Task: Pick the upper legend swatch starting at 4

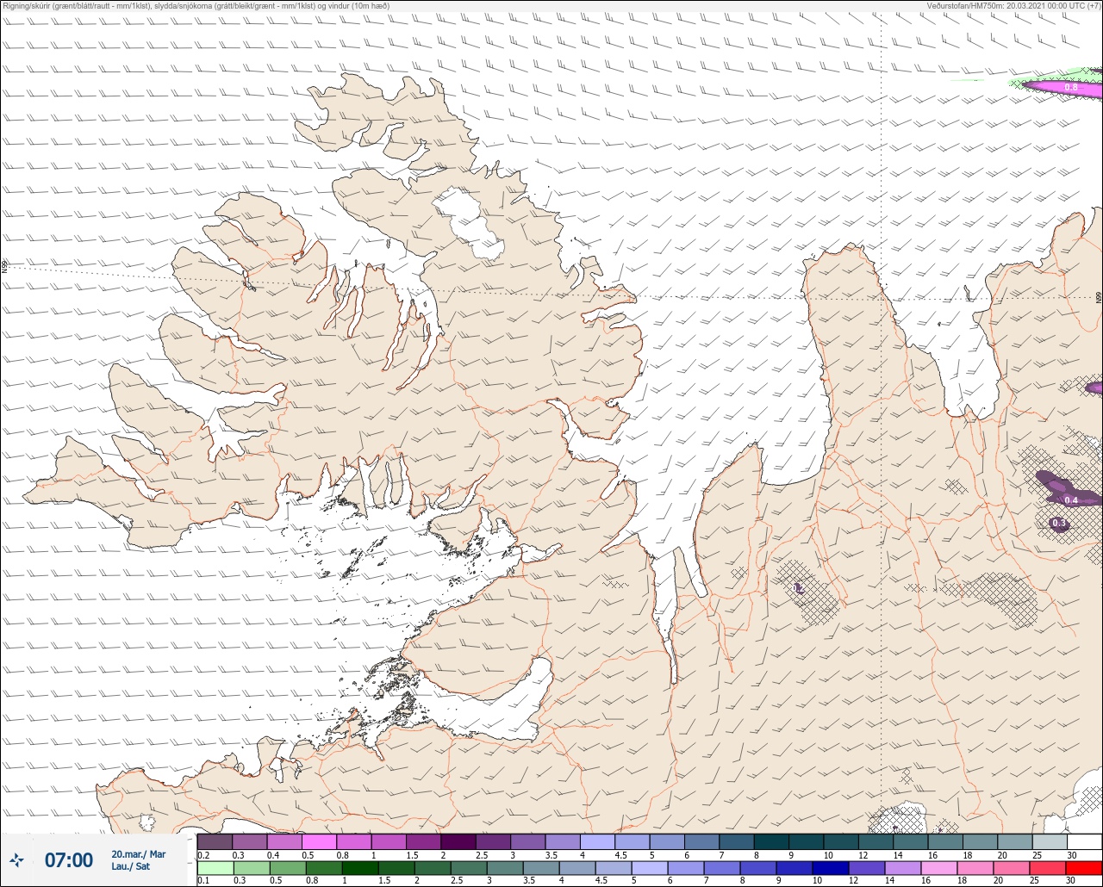Action: pos(597,841)
